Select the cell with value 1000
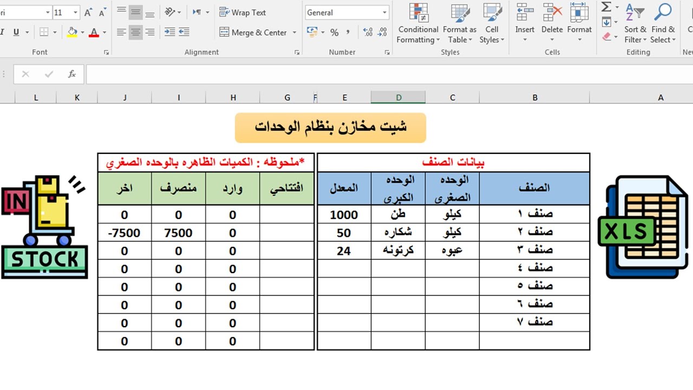This screenshot has height=390, width=693. coord(344,214)
